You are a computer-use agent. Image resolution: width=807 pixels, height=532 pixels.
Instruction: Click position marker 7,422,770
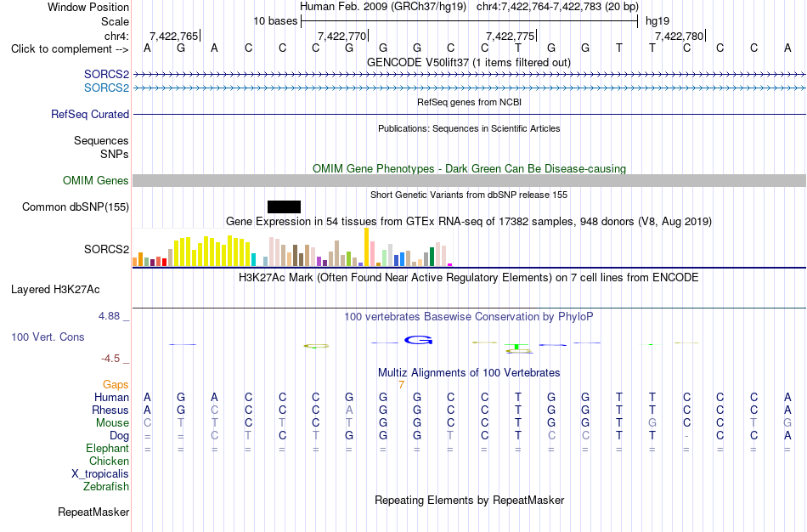tap(342, 36)
